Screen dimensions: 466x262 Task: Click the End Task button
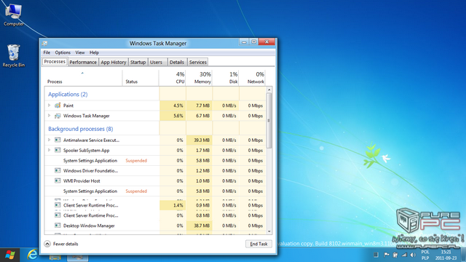coord(258,244)
